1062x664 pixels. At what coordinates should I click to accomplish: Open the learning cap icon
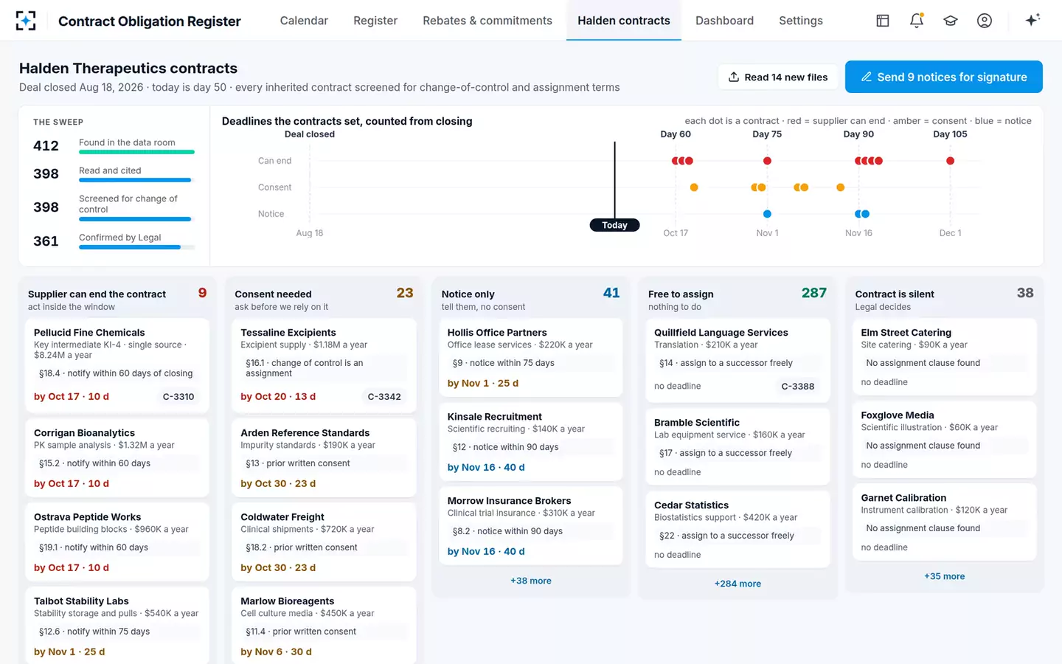951,21
